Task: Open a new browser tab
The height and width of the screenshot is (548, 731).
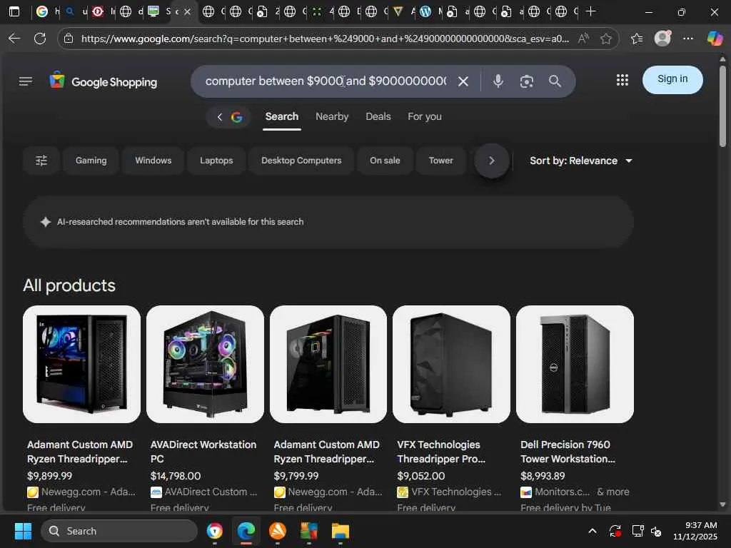Action: pyautogui.click(x=590, y=11)
